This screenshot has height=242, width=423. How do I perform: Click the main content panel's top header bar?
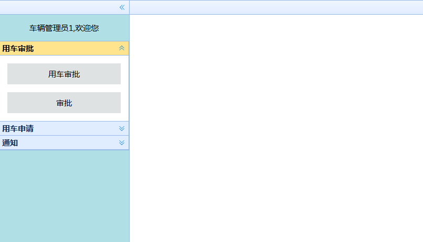click(276, 7)
